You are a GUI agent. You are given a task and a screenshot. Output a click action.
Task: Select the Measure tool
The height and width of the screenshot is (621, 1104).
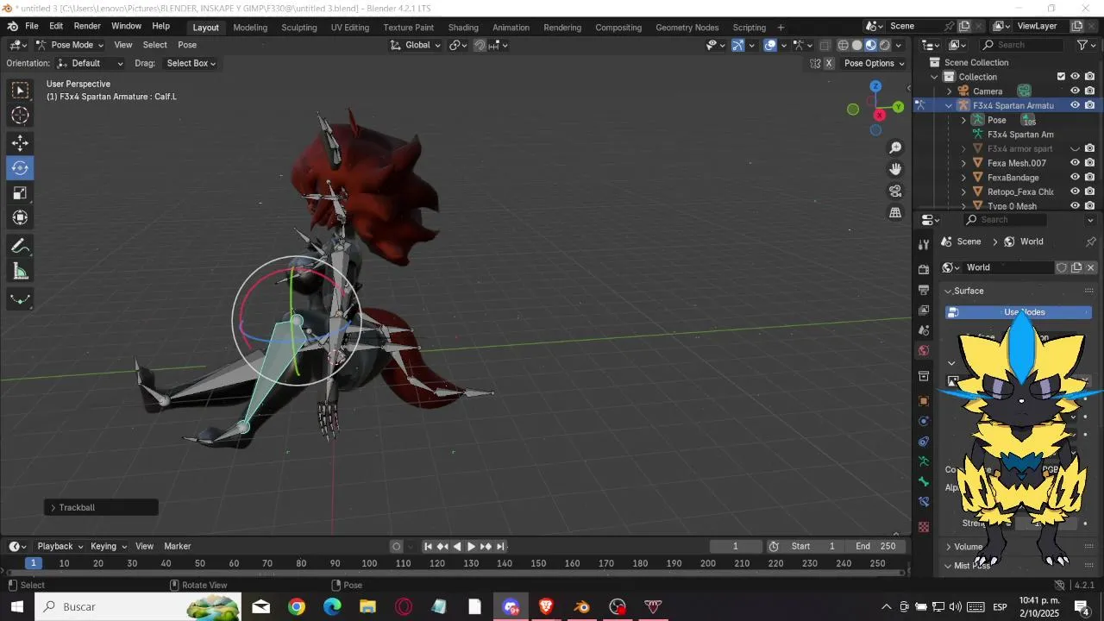pyautogui.click(x=21, y=272)
